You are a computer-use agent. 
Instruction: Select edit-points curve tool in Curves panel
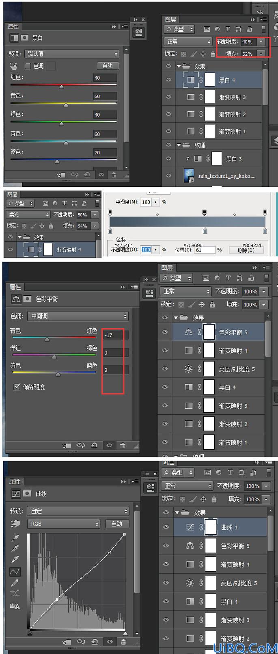tap(15, 571)
